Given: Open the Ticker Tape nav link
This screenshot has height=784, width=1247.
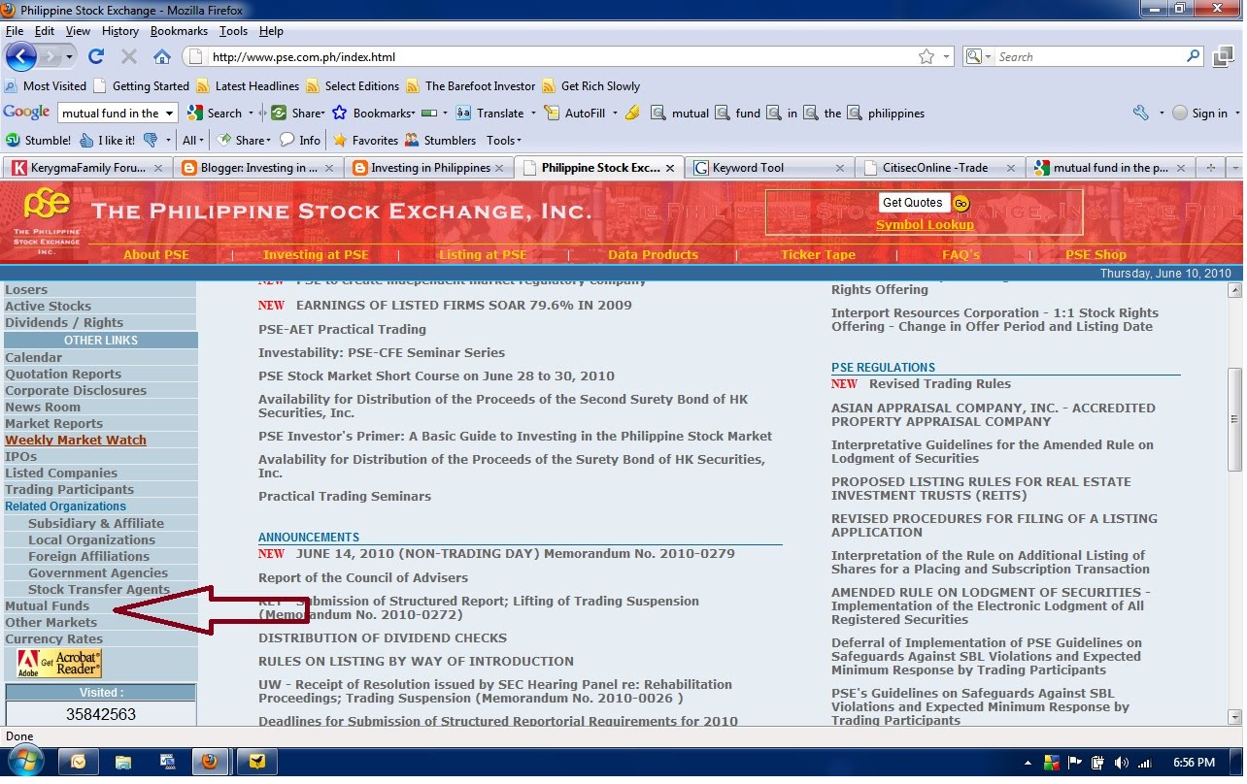Looking at the screenshot, I should pos(818,255).
